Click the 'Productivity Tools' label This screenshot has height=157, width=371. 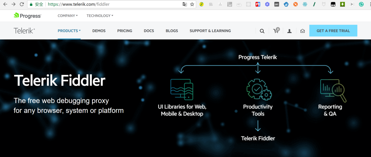coord(258,110)
